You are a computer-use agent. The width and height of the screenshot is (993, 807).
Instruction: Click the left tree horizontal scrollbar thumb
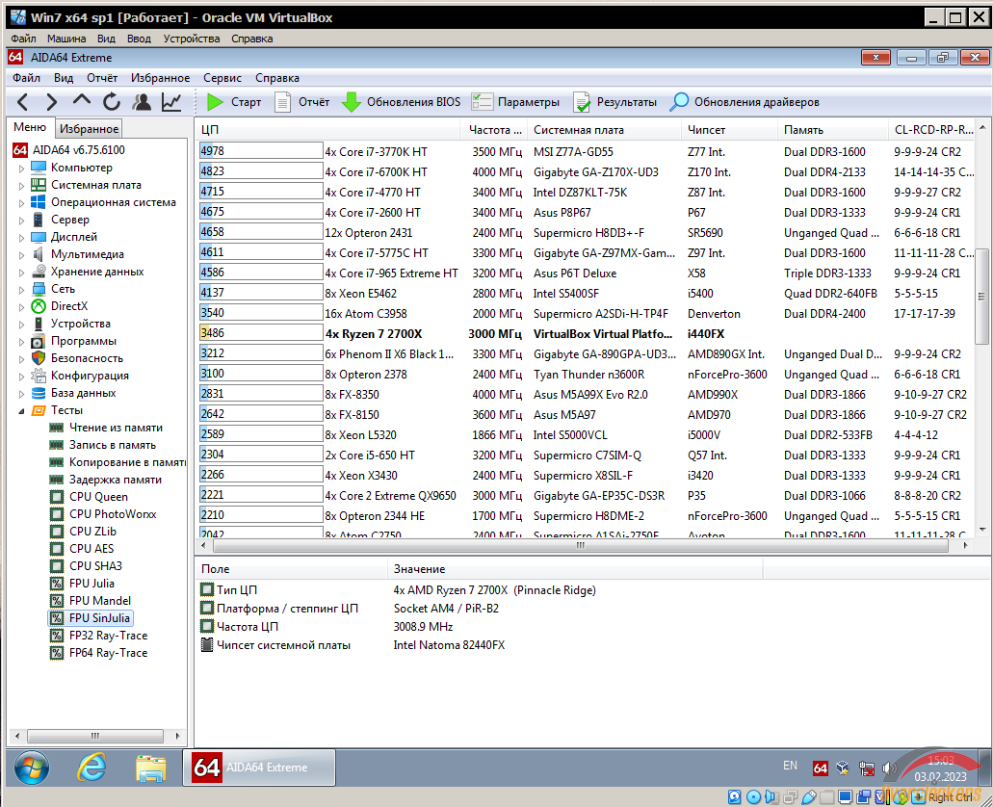[95, 736]
